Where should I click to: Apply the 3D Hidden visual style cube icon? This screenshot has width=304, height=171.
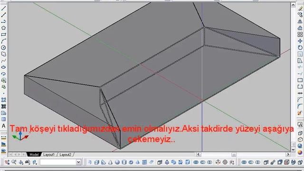[300, 139]
